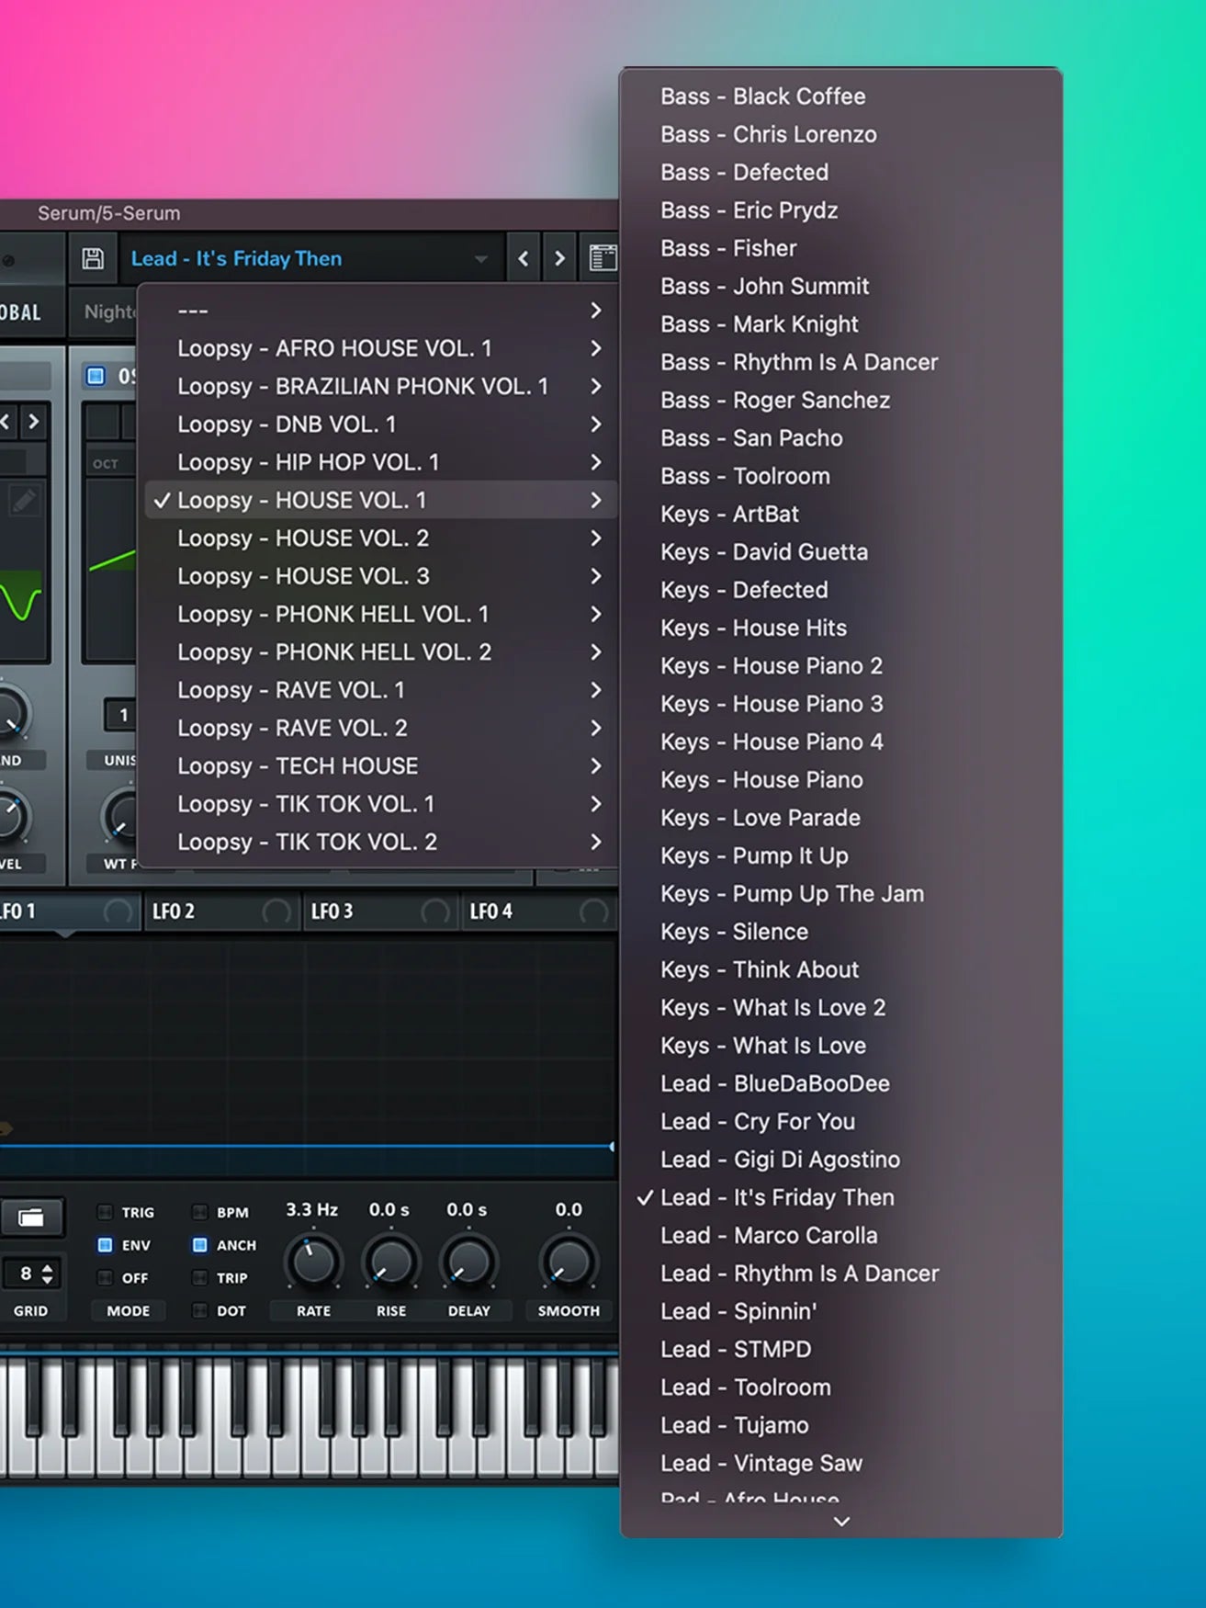Expand Loopsy - HOUSE VOL. 2 submenu
The image size is (1206, 1608).
[596, 538]
